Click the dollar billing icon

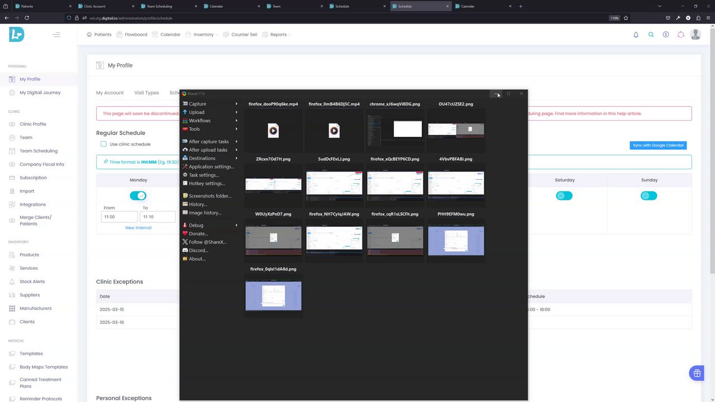[x=666, y=35]
